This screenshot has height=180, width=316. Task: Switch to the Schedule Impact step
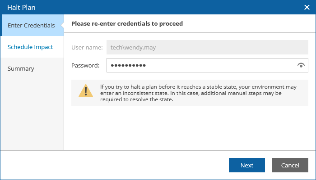[x=30, y=47]
